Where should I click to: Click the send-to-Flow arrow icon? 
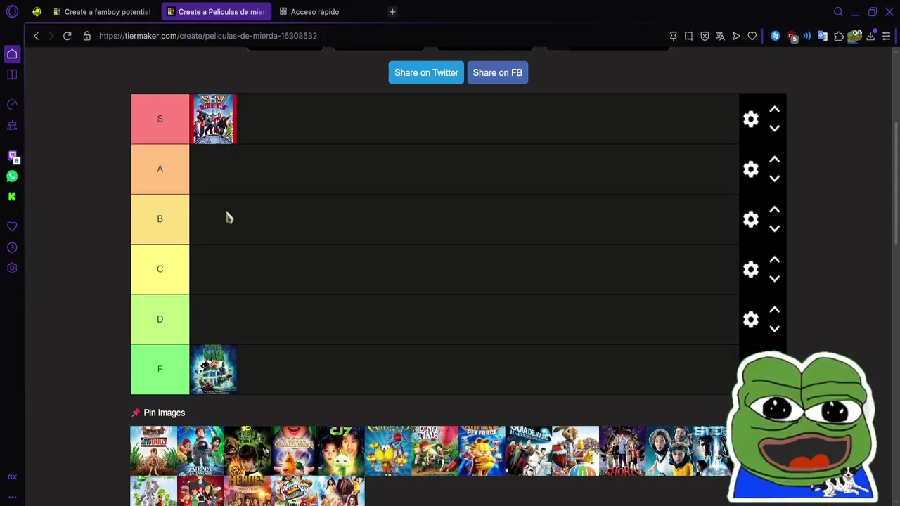(x=736, y=36)
